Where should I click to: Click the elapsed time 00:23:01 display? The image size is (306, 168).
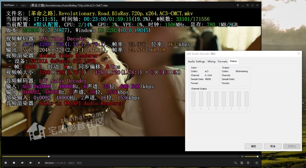pyautogui.click(x=50, y=163)
